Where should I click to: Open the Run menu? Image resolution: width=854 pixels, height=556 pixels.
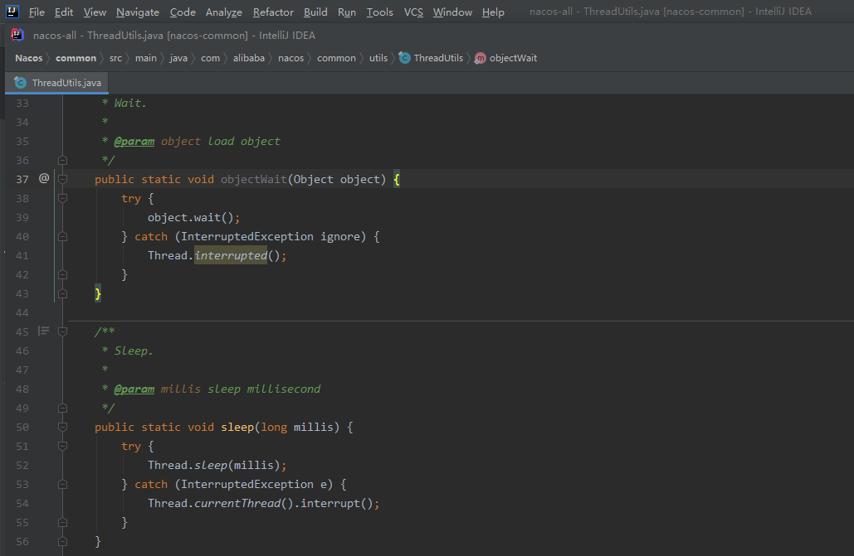tap(346, 12)
